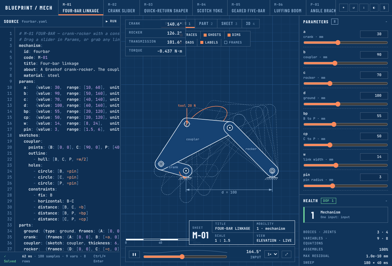The image size is (392, 266).
Task: Click the link width 'w' slider
Action: (x=345, y=165)
